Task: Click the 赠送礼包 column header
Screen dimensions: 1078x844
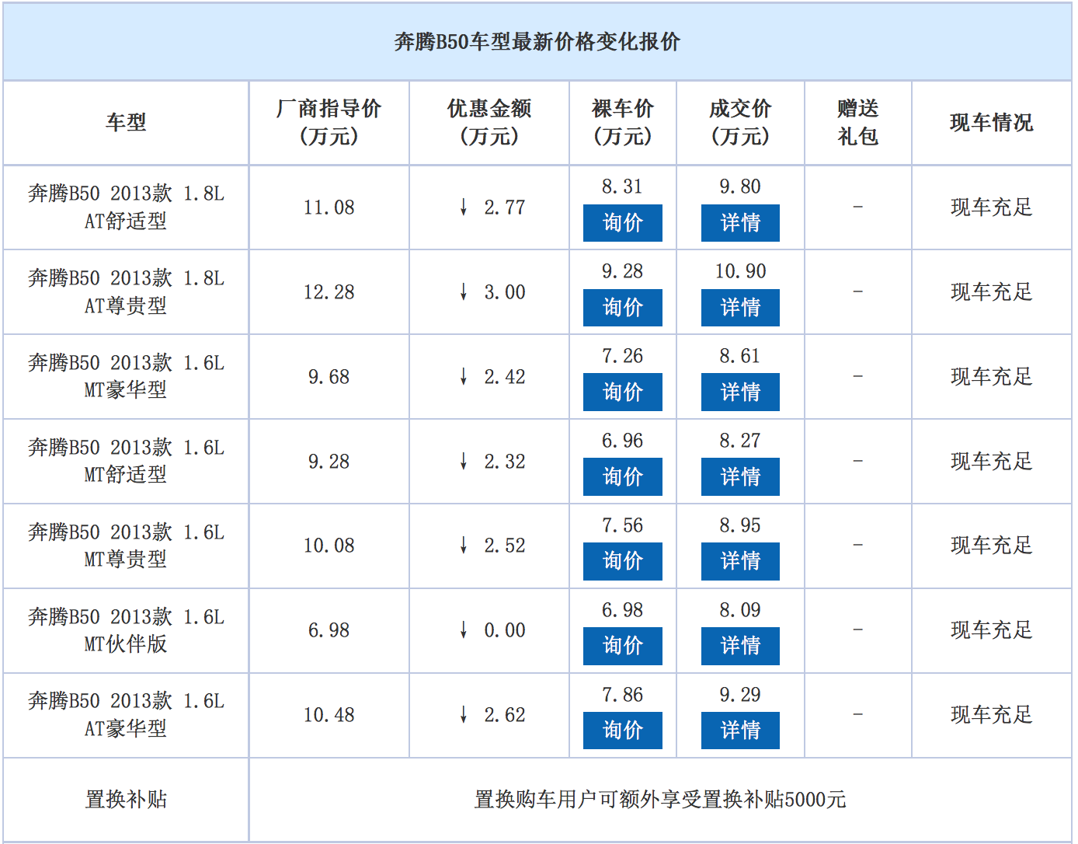Action: (x=857, y=123)
